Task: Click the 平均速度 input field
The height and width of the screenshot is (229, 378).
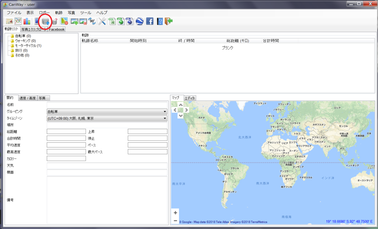Action: pyautogui.click(x=66, y=145)
